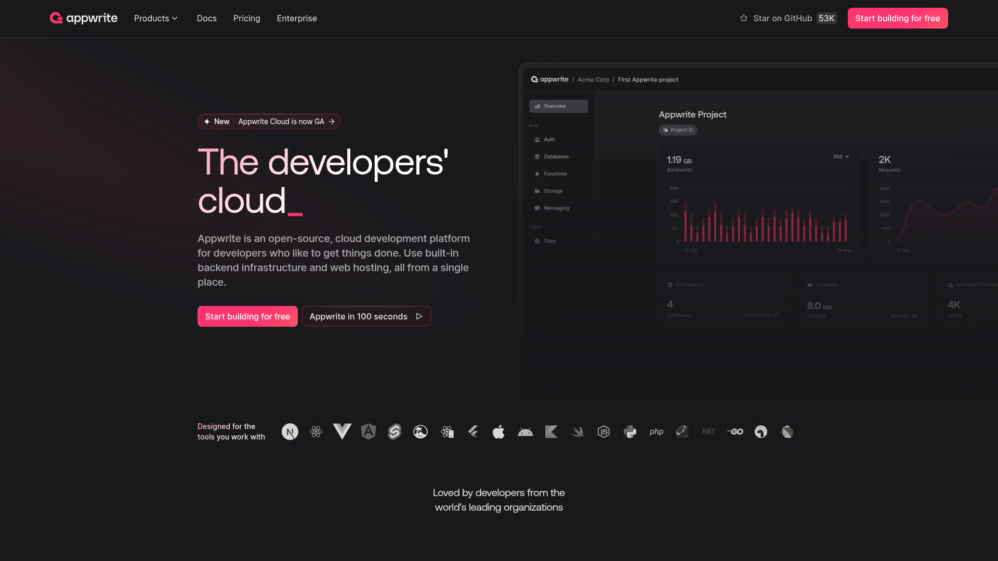Copy the Project ID in the dashboard
Image resolution: width=998 pixels, height=561 pixels.
(x=678, y=130)
